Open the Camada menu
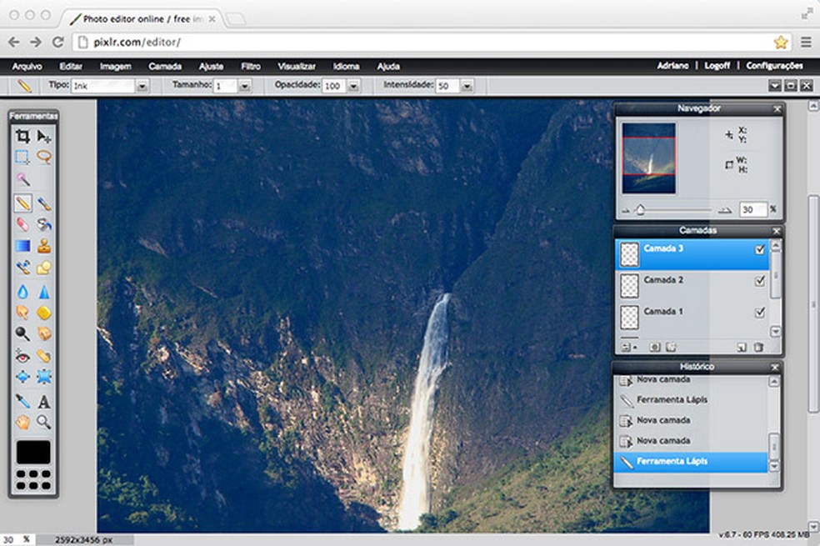Image resolution: width=820 pixels, height=546 pixels. click(165, 66)
